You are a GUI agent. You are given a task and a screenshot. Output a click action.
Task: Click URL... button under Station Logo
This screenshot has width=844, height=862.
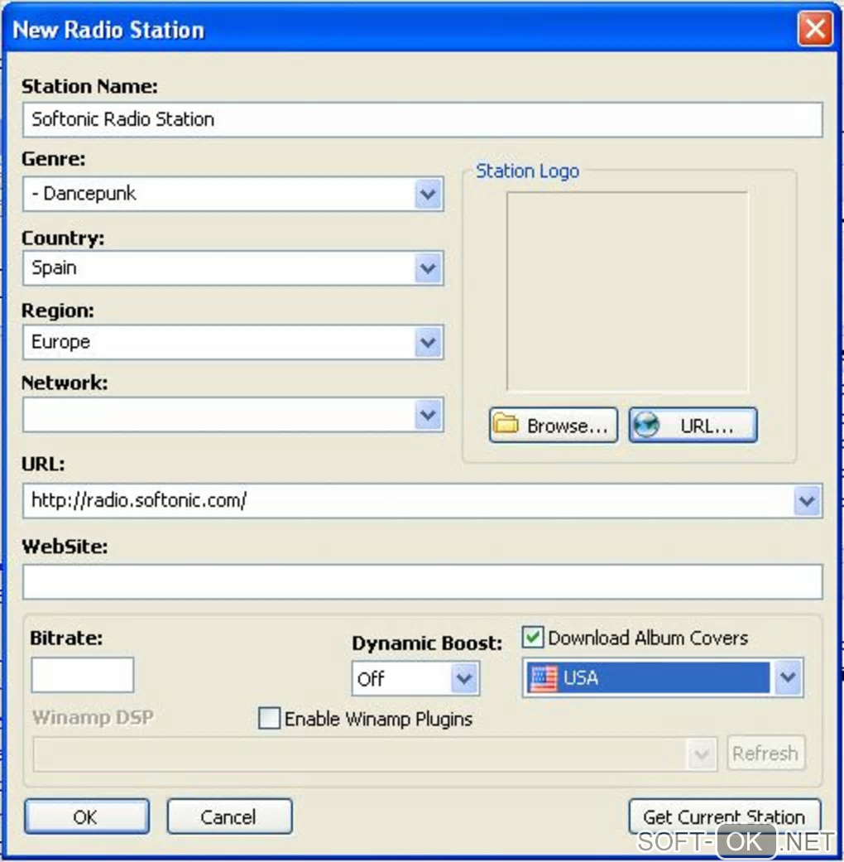(693, 425)
